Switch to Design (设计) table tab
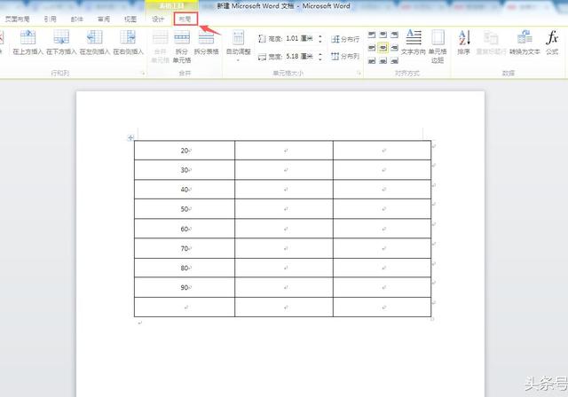568x397 pixels. (158, 19)
